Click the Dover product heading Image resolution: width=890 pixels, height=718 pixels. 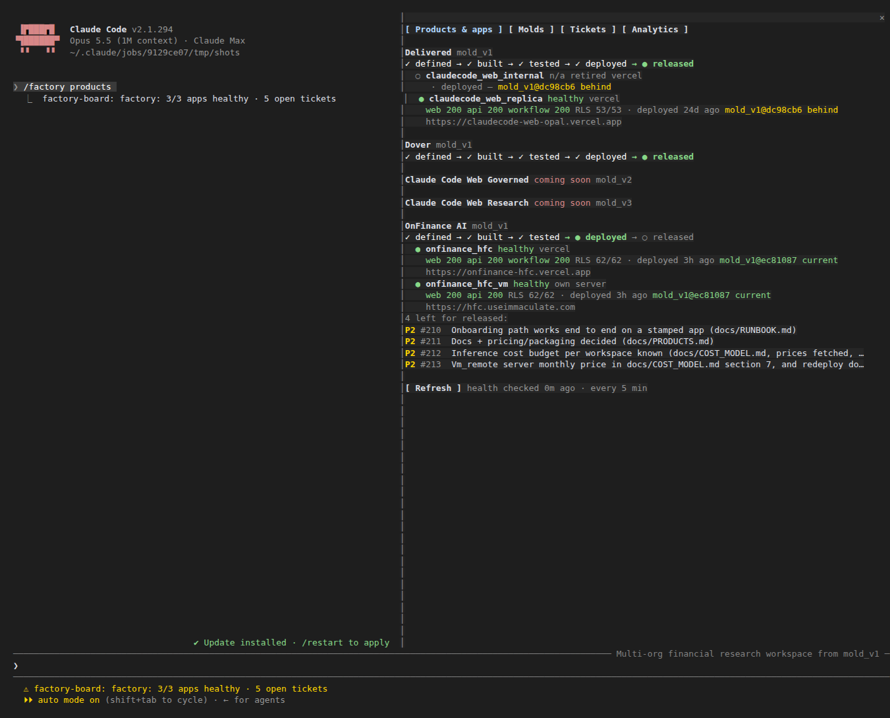click(x=418, y=145)
